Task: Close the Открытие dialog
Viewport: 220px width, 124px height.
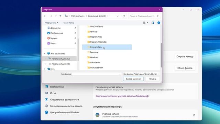Action: [159, 10]
